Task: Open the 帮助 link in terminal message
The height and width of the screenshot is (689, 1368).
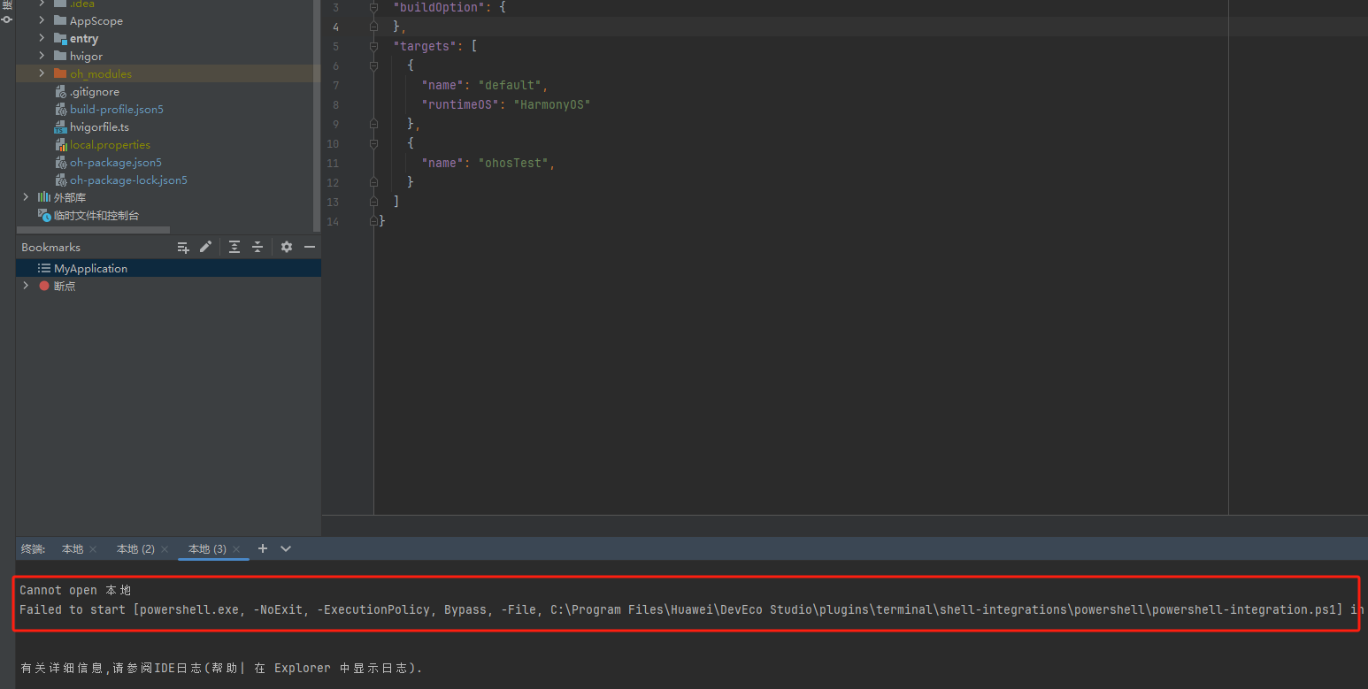Action: pyautogui.click(x=225, y=668)
